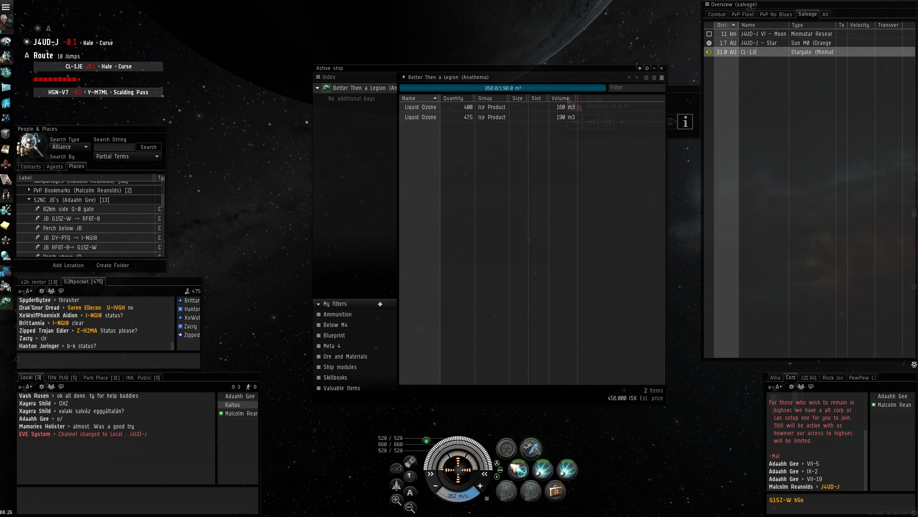Sort overview by Dist column

726,25
